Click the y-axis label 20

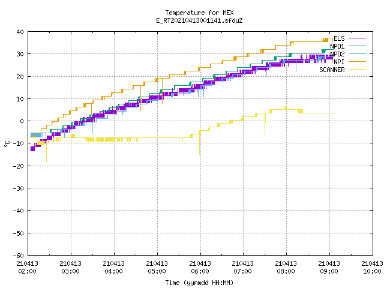click(x=20, y=77)
